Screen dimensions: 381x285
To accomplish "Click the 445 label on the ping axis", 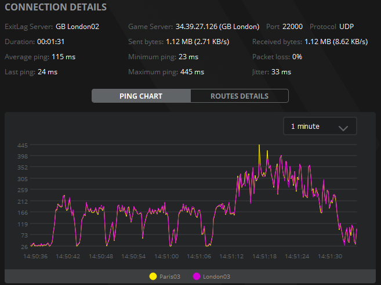I will [23, 145].
